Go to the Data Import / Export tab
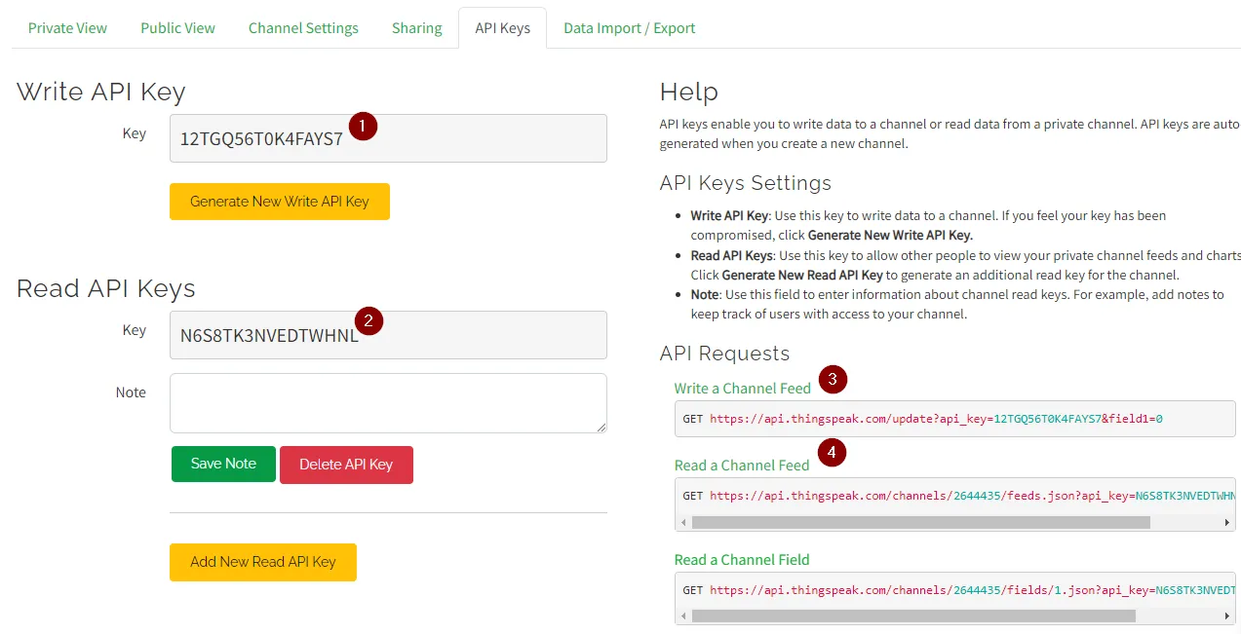This screenshot has height=634, width=1241. click(629, 28)
